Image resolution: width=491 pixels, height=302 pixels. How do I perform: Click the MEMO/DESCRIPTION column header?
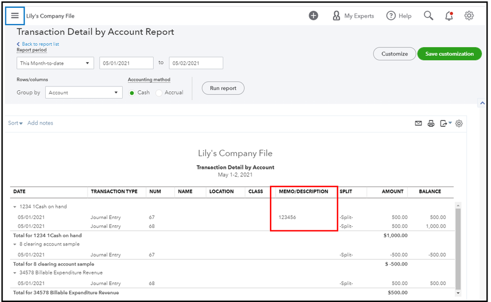coord(303,191)
